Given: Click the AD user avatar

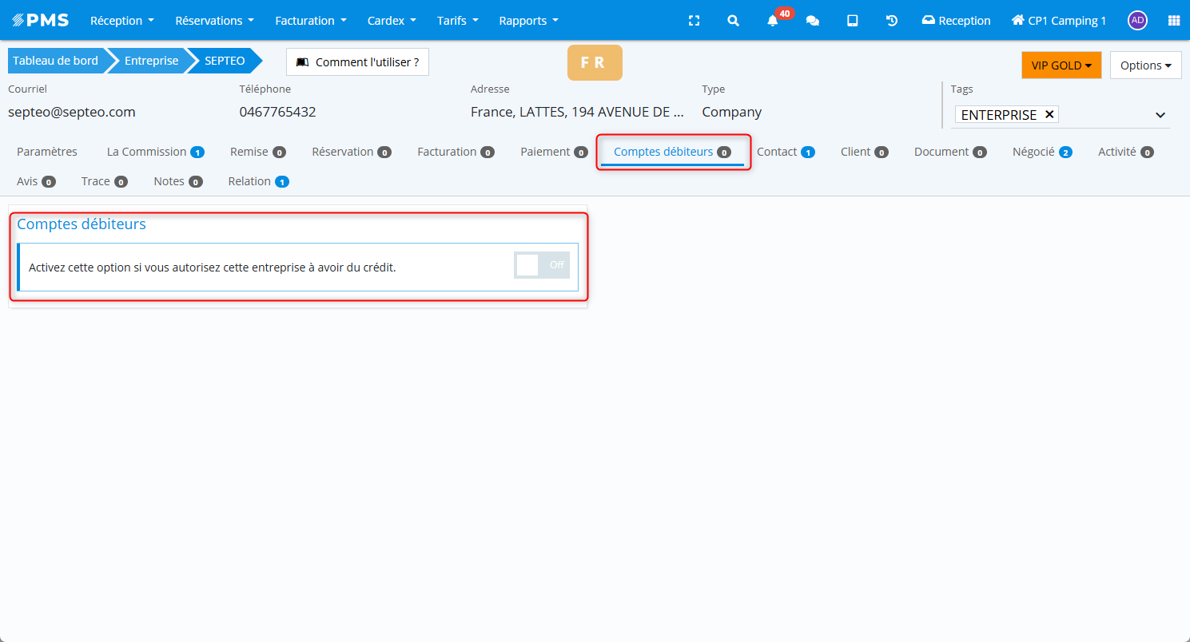Looking at the screenshot, I should (1137, 21).
